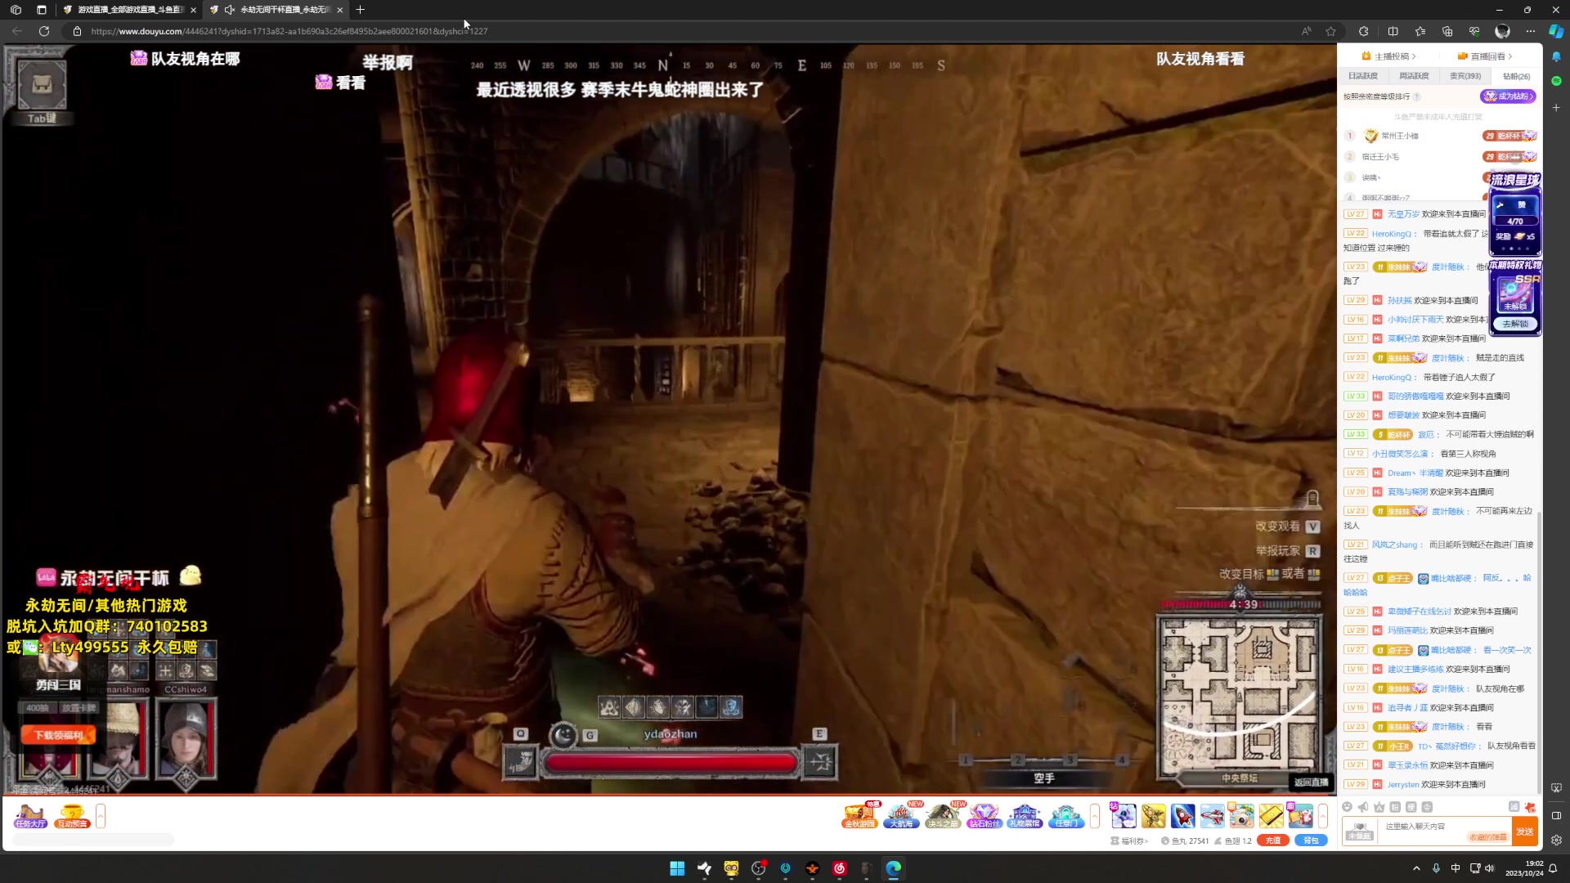
Task: Click the 充值 recharge button
Action: pyautogui.click(x=1273, y=840)
